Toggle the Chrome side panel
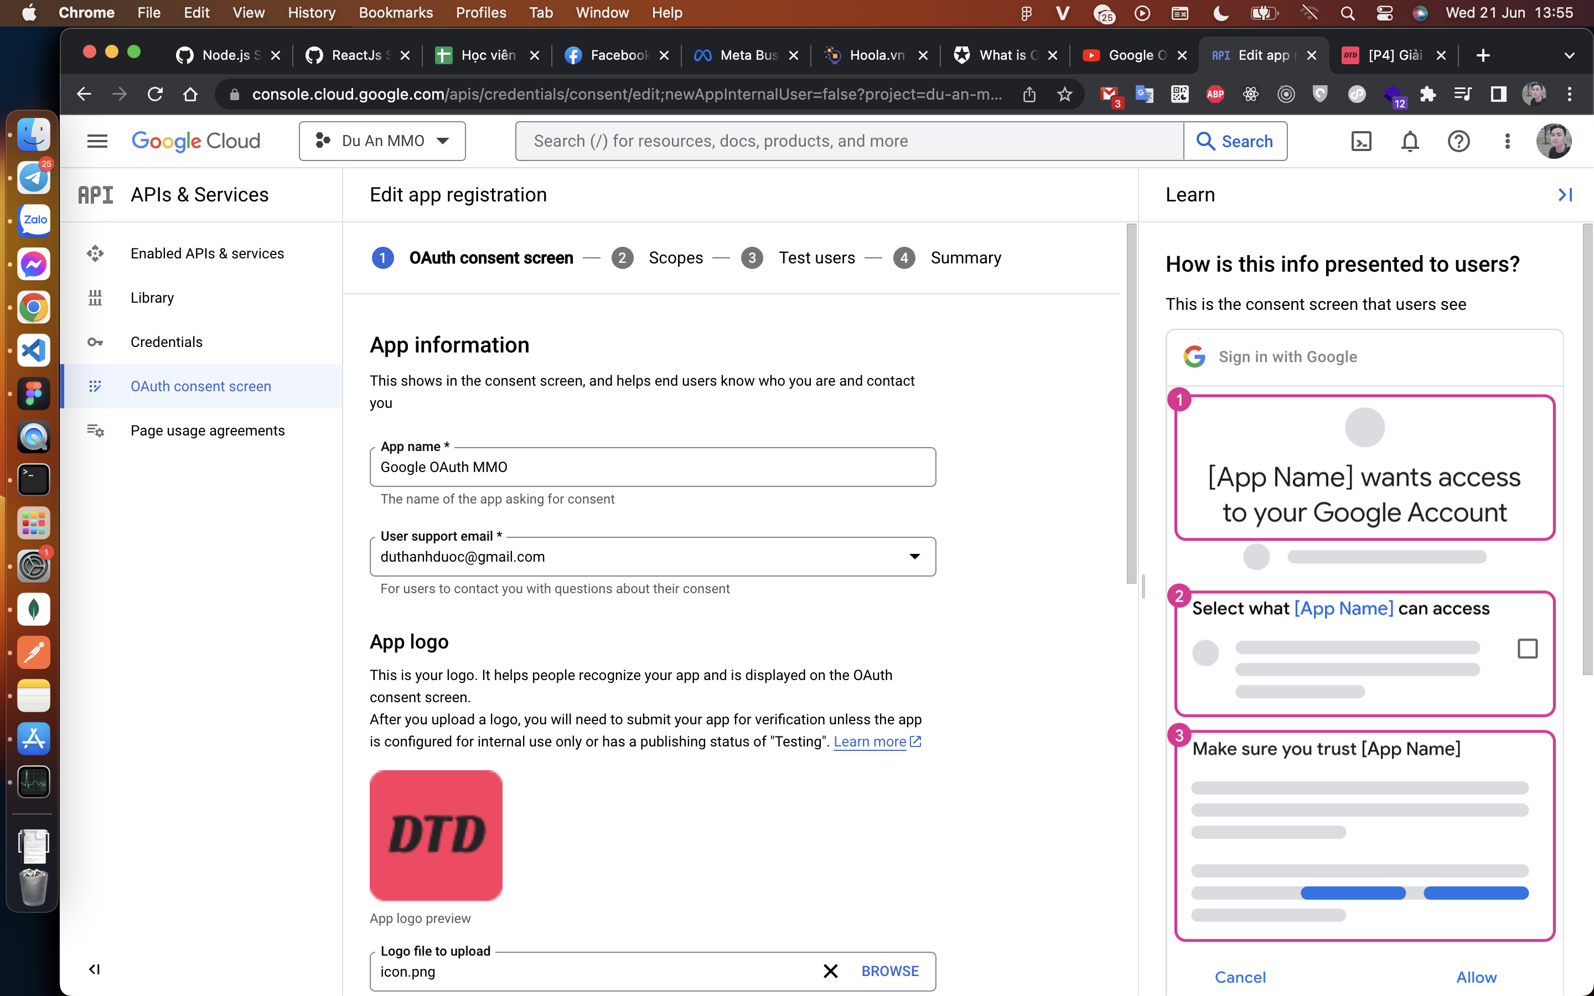The height and width of the screenshot is (996, 1594). (1498, 94)
